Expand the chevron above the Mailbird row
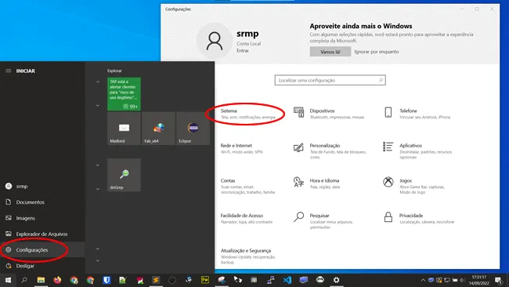This screenshot has height=287, width=509. pyautogui.click(x=98, y=106)
